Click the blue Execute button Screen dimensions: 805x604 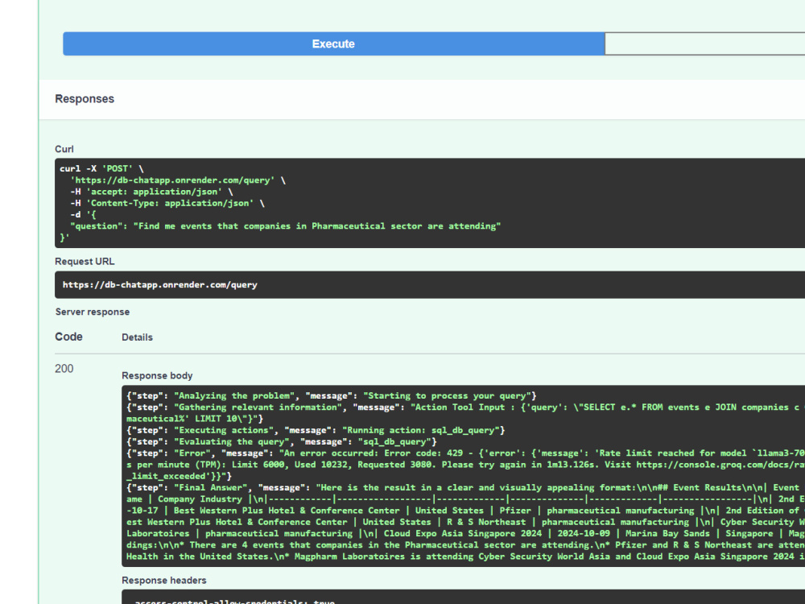(x=334, y=43)
